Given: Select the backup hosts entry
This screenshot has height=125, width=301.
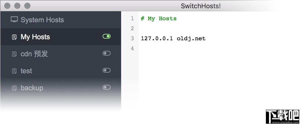Looking at the screenshot, I should pos(61,88).
